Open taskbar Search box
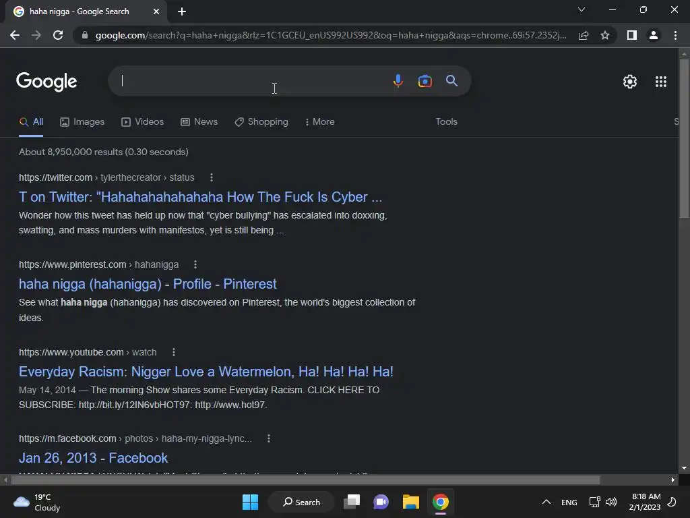 click(x=301, y=502)
